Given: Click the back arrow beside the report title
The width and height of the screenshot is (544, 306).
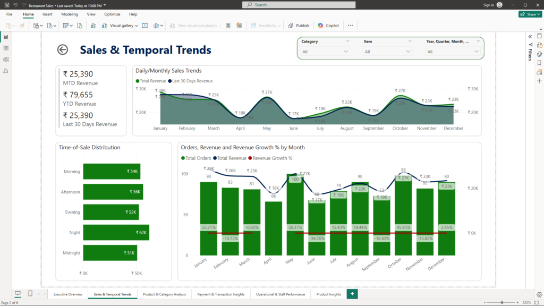Looking at the screenshot, I should pos(63,49).
